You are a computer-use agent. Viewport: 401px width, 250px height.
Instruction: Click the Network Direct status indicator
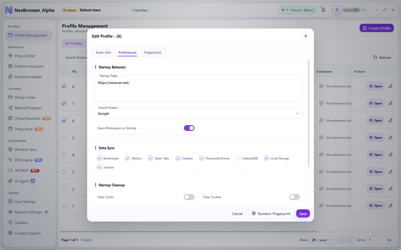coord(297,10)
